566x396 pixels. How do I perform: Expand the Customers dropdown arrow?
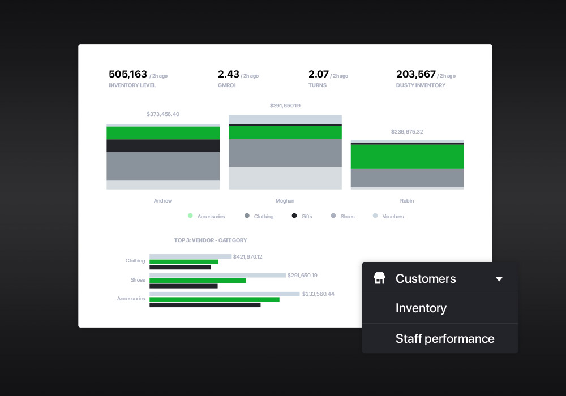tap(499, 279)
